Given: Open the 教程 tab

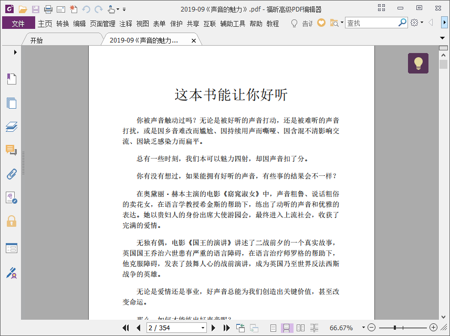Looking at the screenshot, I should [x=273, y=24].
